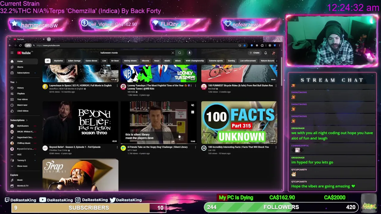Viewport: 381px width, 214px height.
Task: Open Shorts in the sidebar
Action: pyautogui.click(x=23, y=67)
